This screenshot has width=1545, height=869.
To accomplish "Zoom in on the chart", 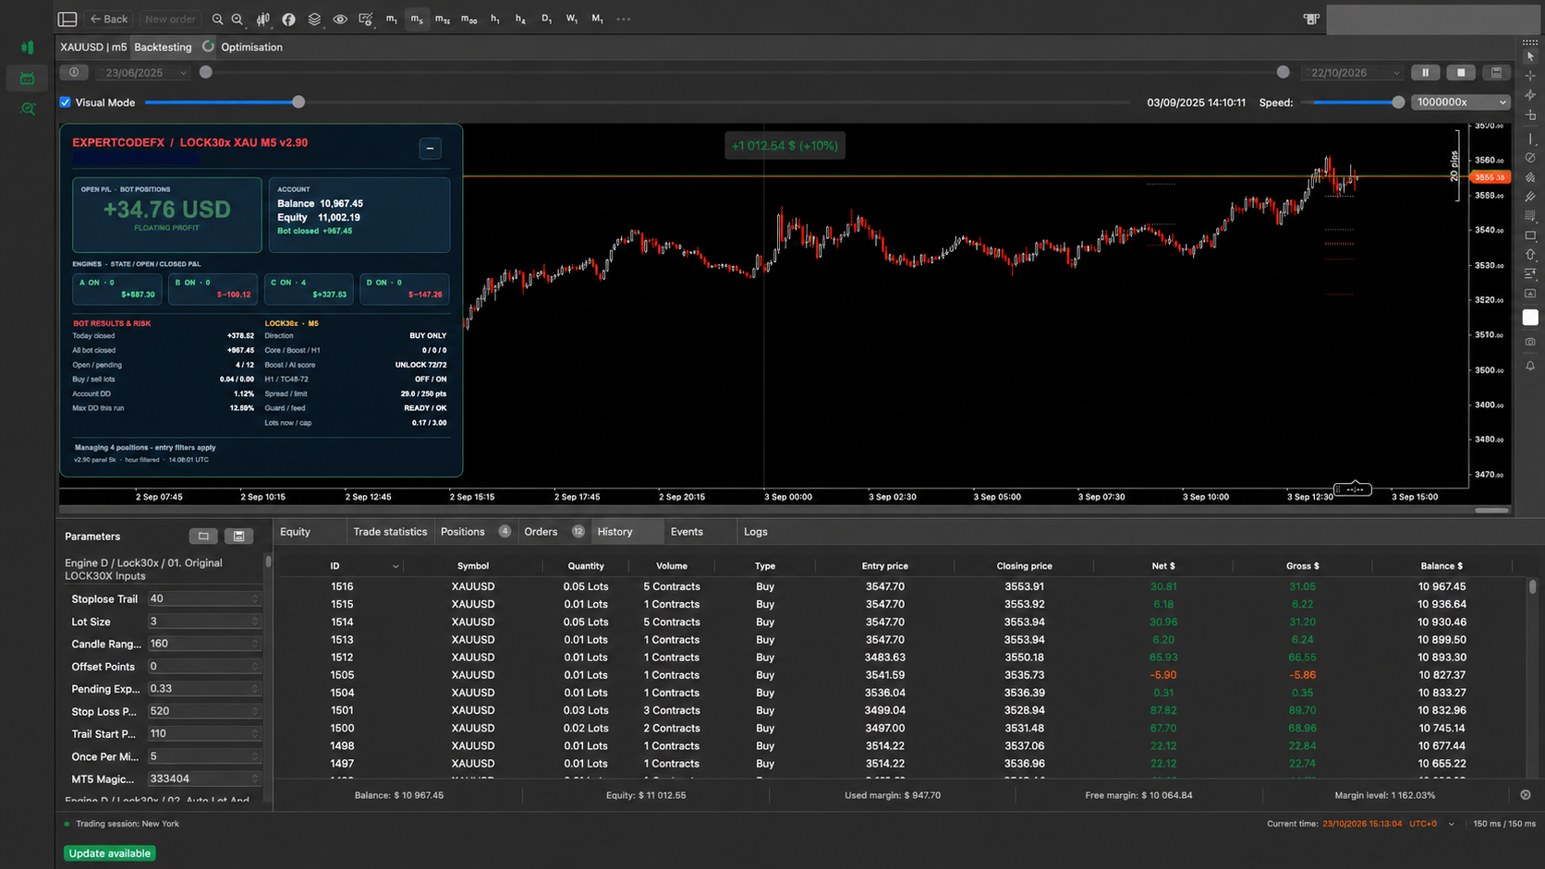I will pyautogui.click(x=217, y=18).
